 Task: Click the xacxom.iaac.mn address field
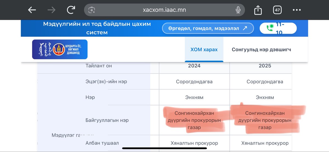pos(164,10)
